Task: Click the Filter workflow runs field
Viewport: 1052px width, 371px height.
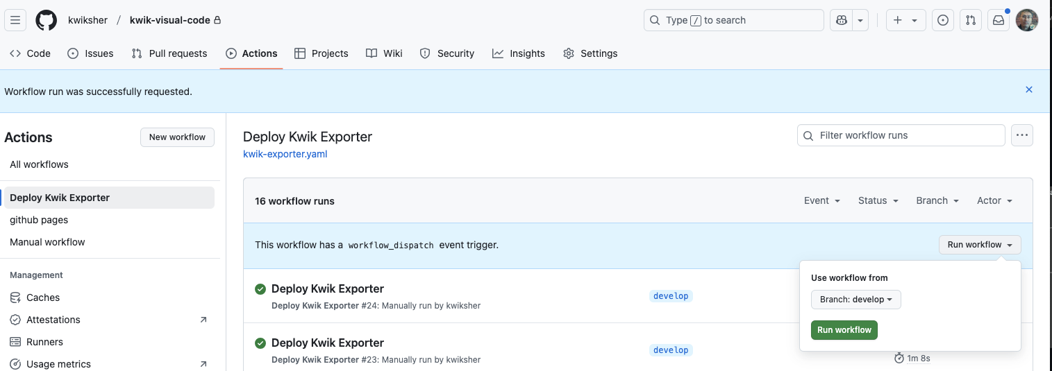Action: (x=901, y=135)
